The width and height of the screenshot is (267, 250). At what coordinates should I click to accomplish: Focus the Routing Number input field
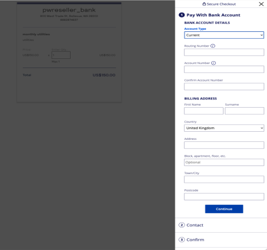pos(224,52)
